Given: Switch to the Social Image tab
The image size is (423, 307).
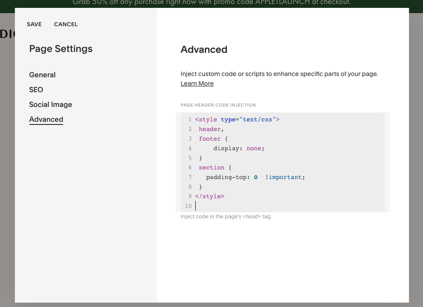Looking at the screenshot, I should point(50,104).
